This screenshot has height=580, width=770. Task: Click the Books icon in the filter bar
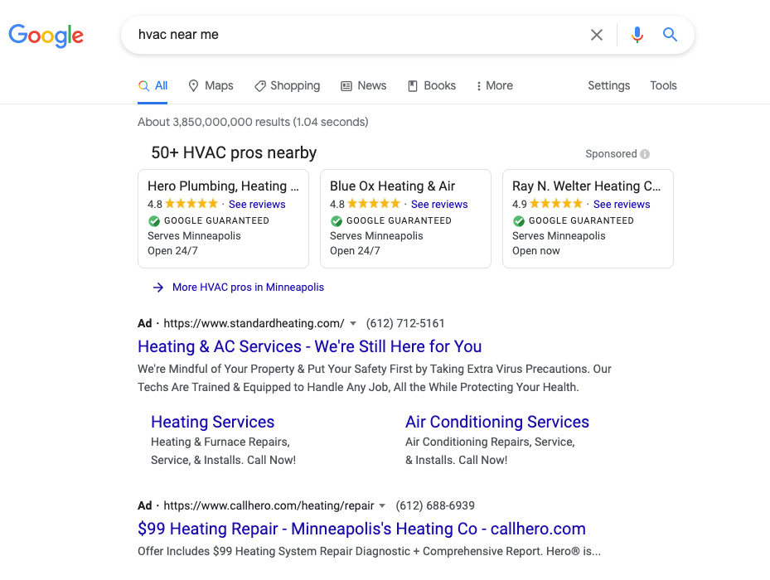(x=411, y=85)
